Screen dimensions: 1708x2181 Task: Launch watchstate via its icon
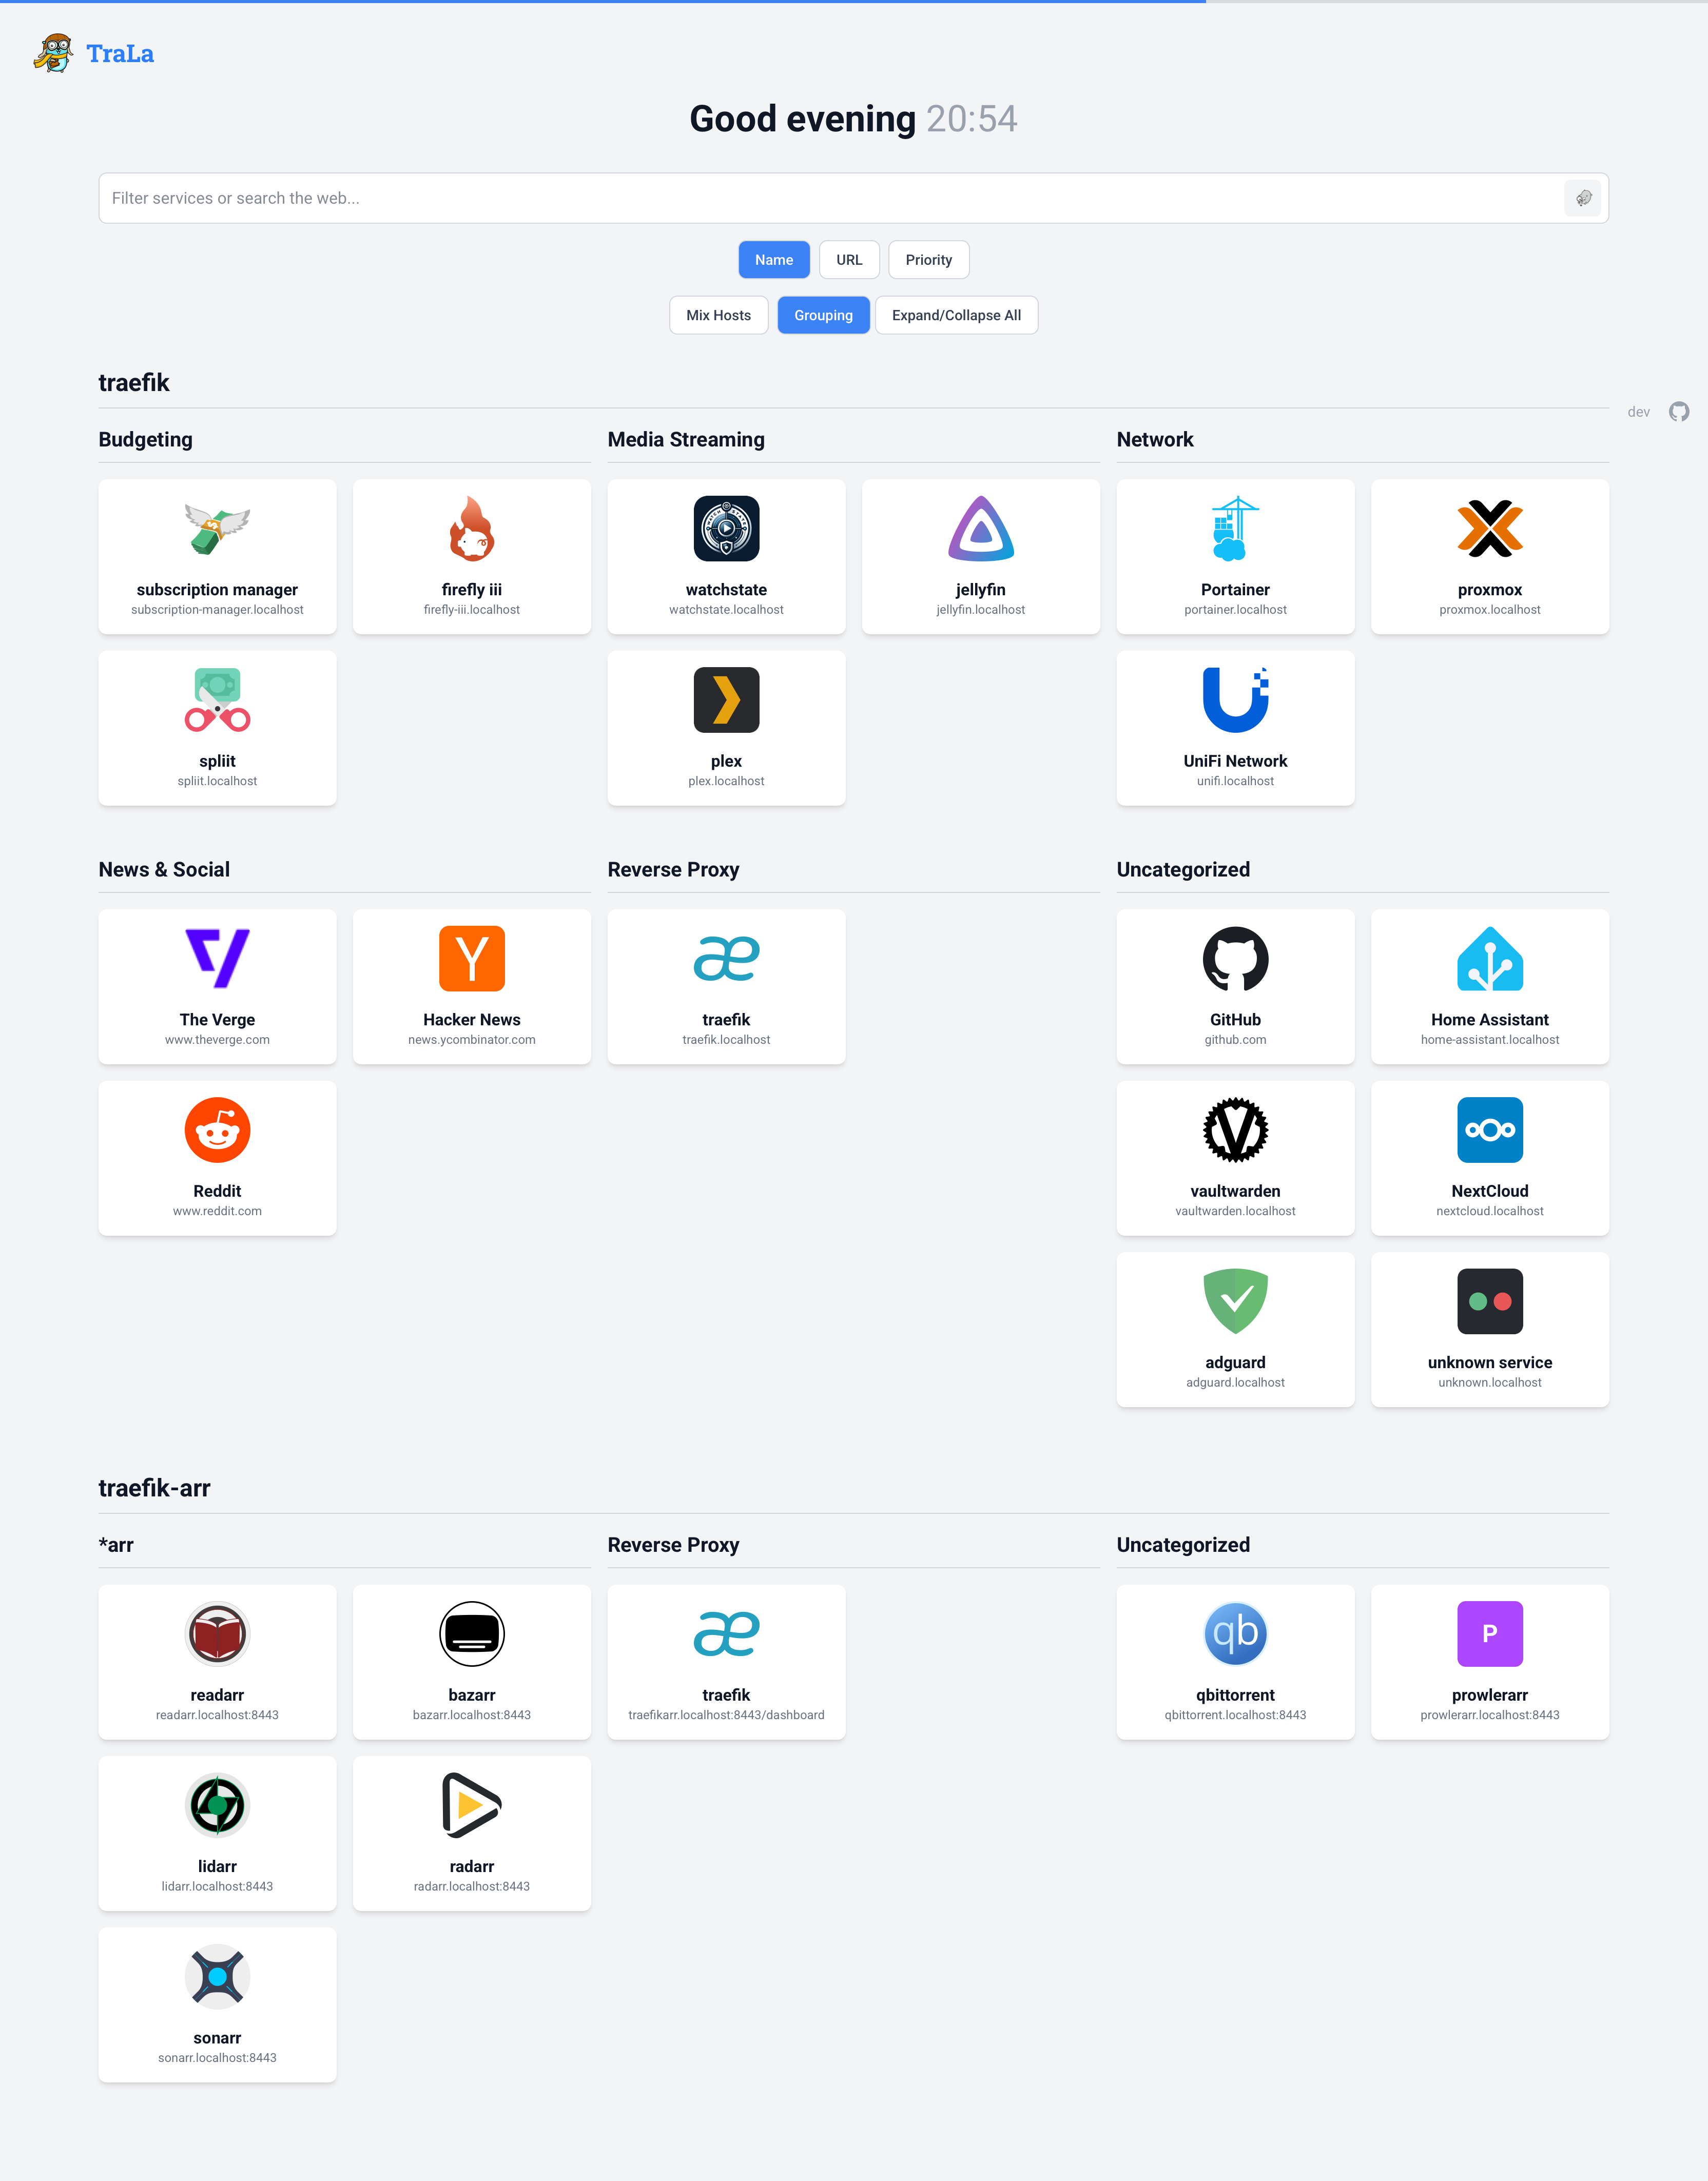pos(726,528)
